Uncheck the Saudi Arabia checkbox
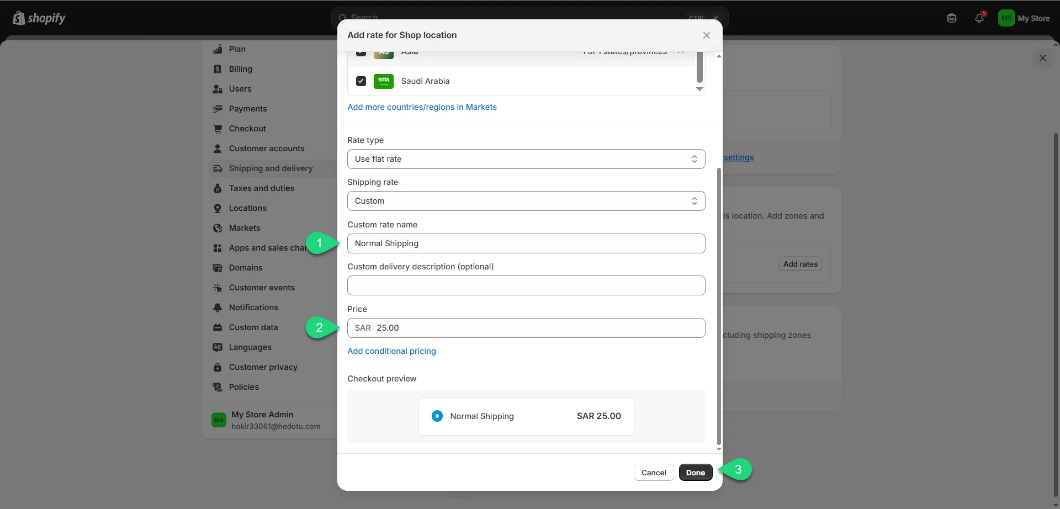 (x=361, y=81)
